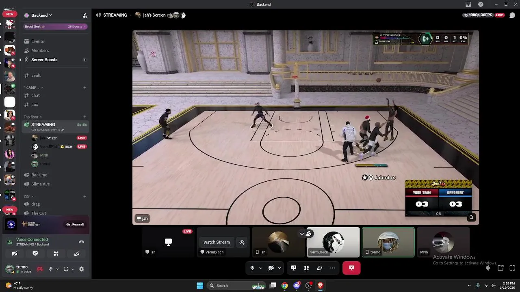Collapse the CAMP category

[x=33, y=88]
